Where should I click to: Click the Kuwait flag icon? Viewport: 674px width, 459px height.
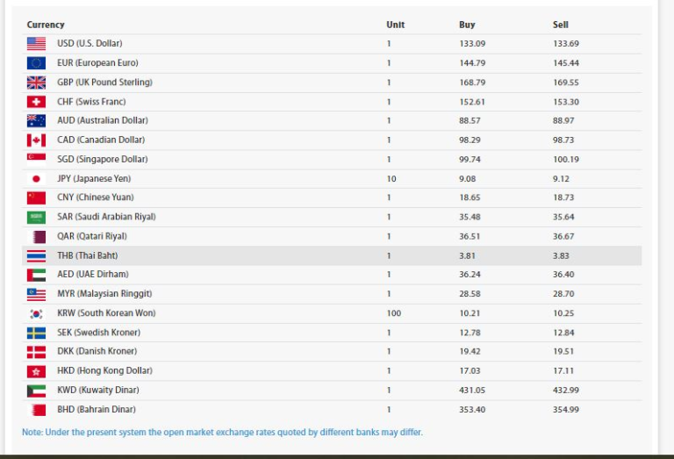[x=36, y=391]
